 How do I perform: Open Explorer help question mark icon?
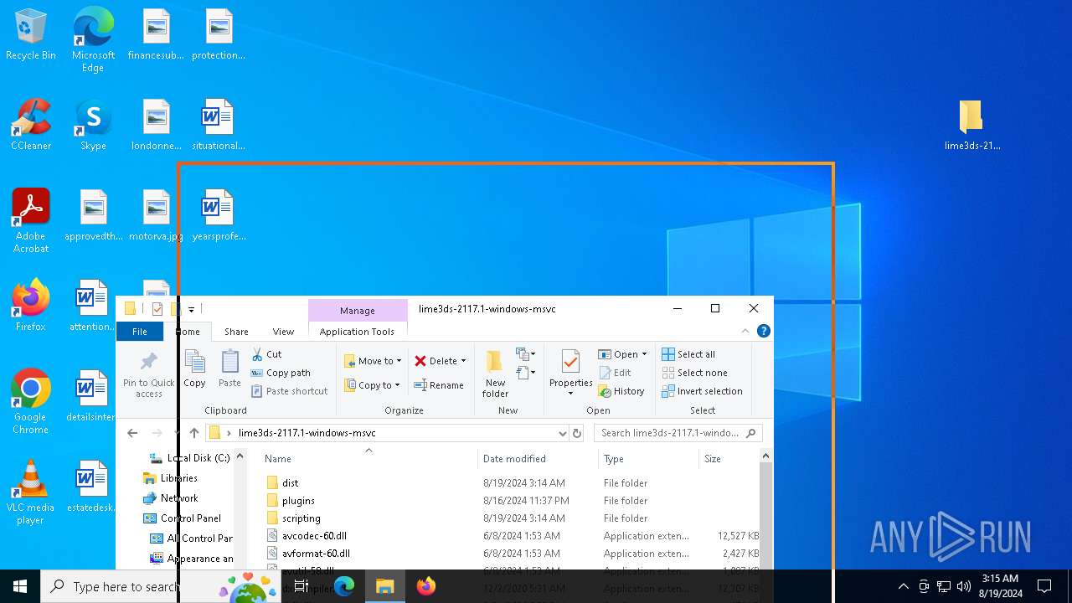763,332
